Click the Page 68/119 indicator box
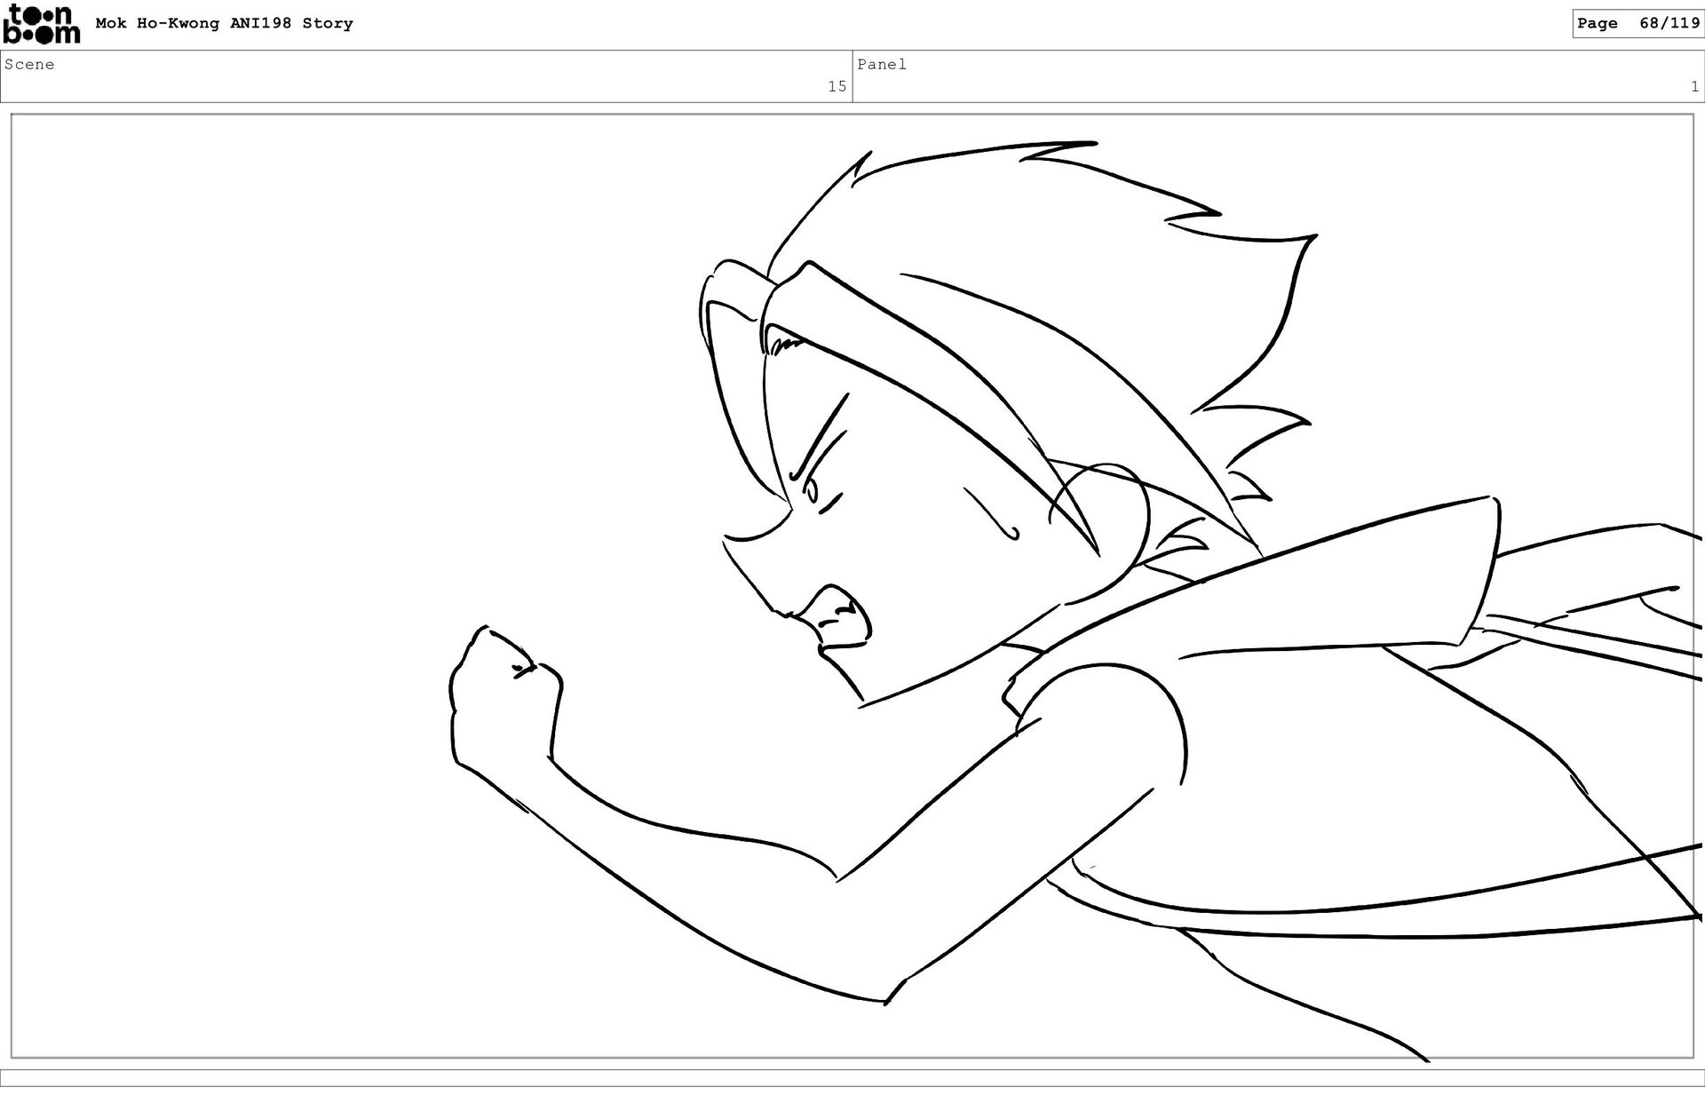The image size is (1705, 1103). (1637, 24)
